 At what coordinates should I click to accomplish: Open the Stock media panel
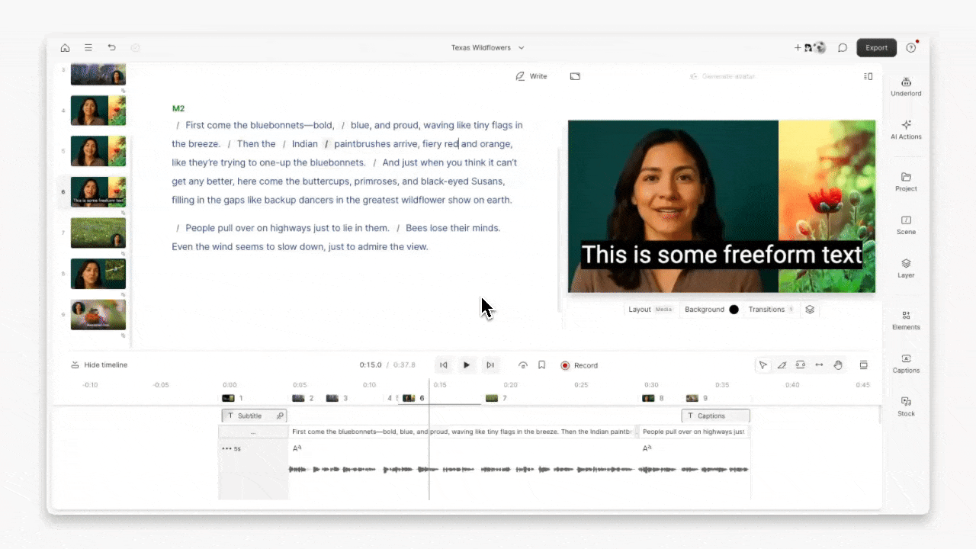tap(906, 406)
